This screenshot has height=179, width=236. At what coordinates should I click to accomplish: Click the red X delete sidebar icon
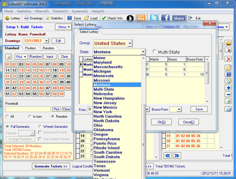228,59
